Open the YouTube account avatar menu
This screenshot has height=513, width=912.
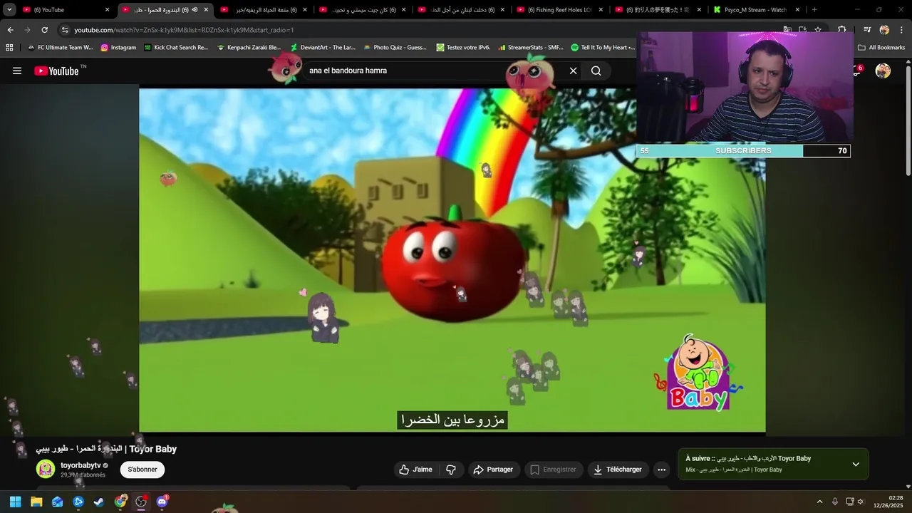[x=883, y=71]
